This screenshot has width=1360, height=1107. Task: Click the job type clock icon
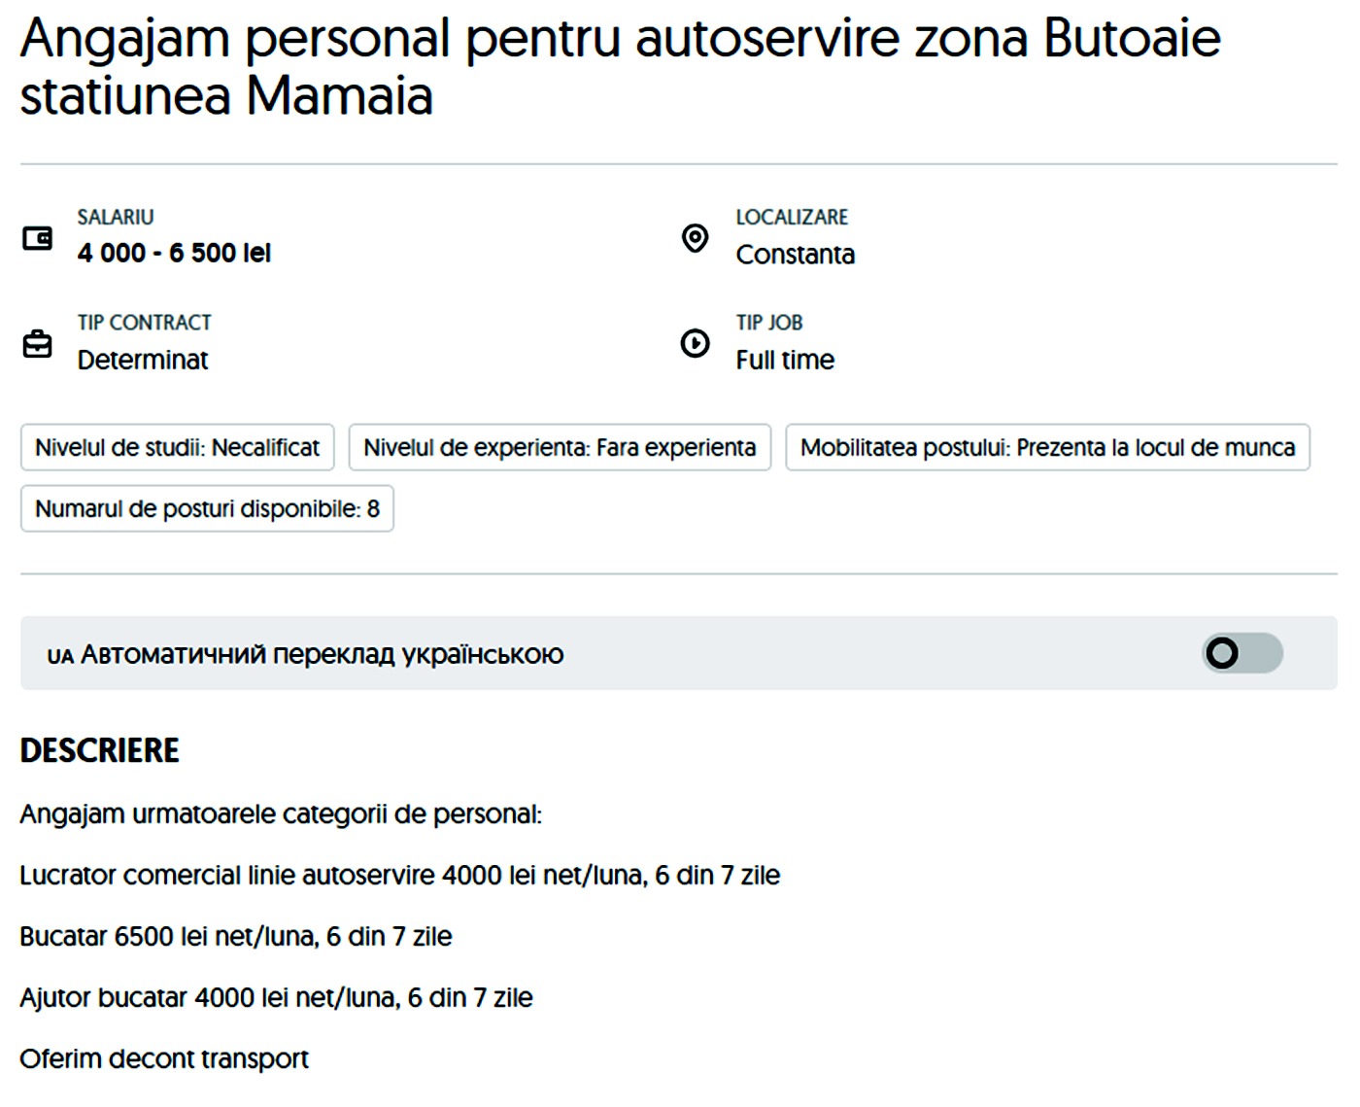695,343
